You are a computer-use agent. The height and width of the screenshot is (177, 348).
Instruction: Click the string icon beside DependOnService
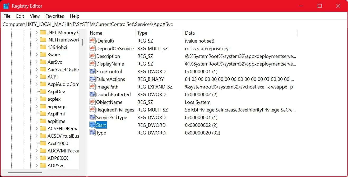tap(92, 48)
